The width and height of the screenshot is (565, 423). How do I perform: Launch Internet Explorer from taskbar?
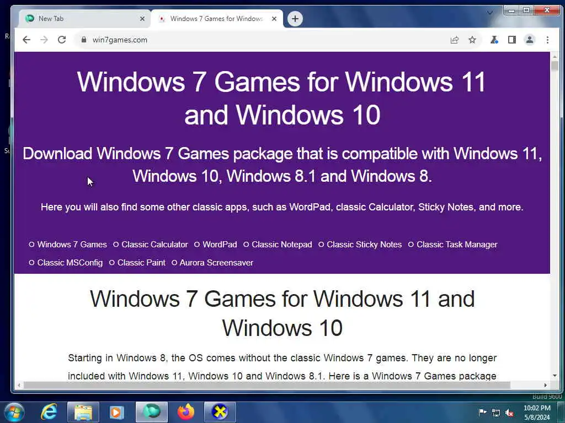tap(49, 412)
